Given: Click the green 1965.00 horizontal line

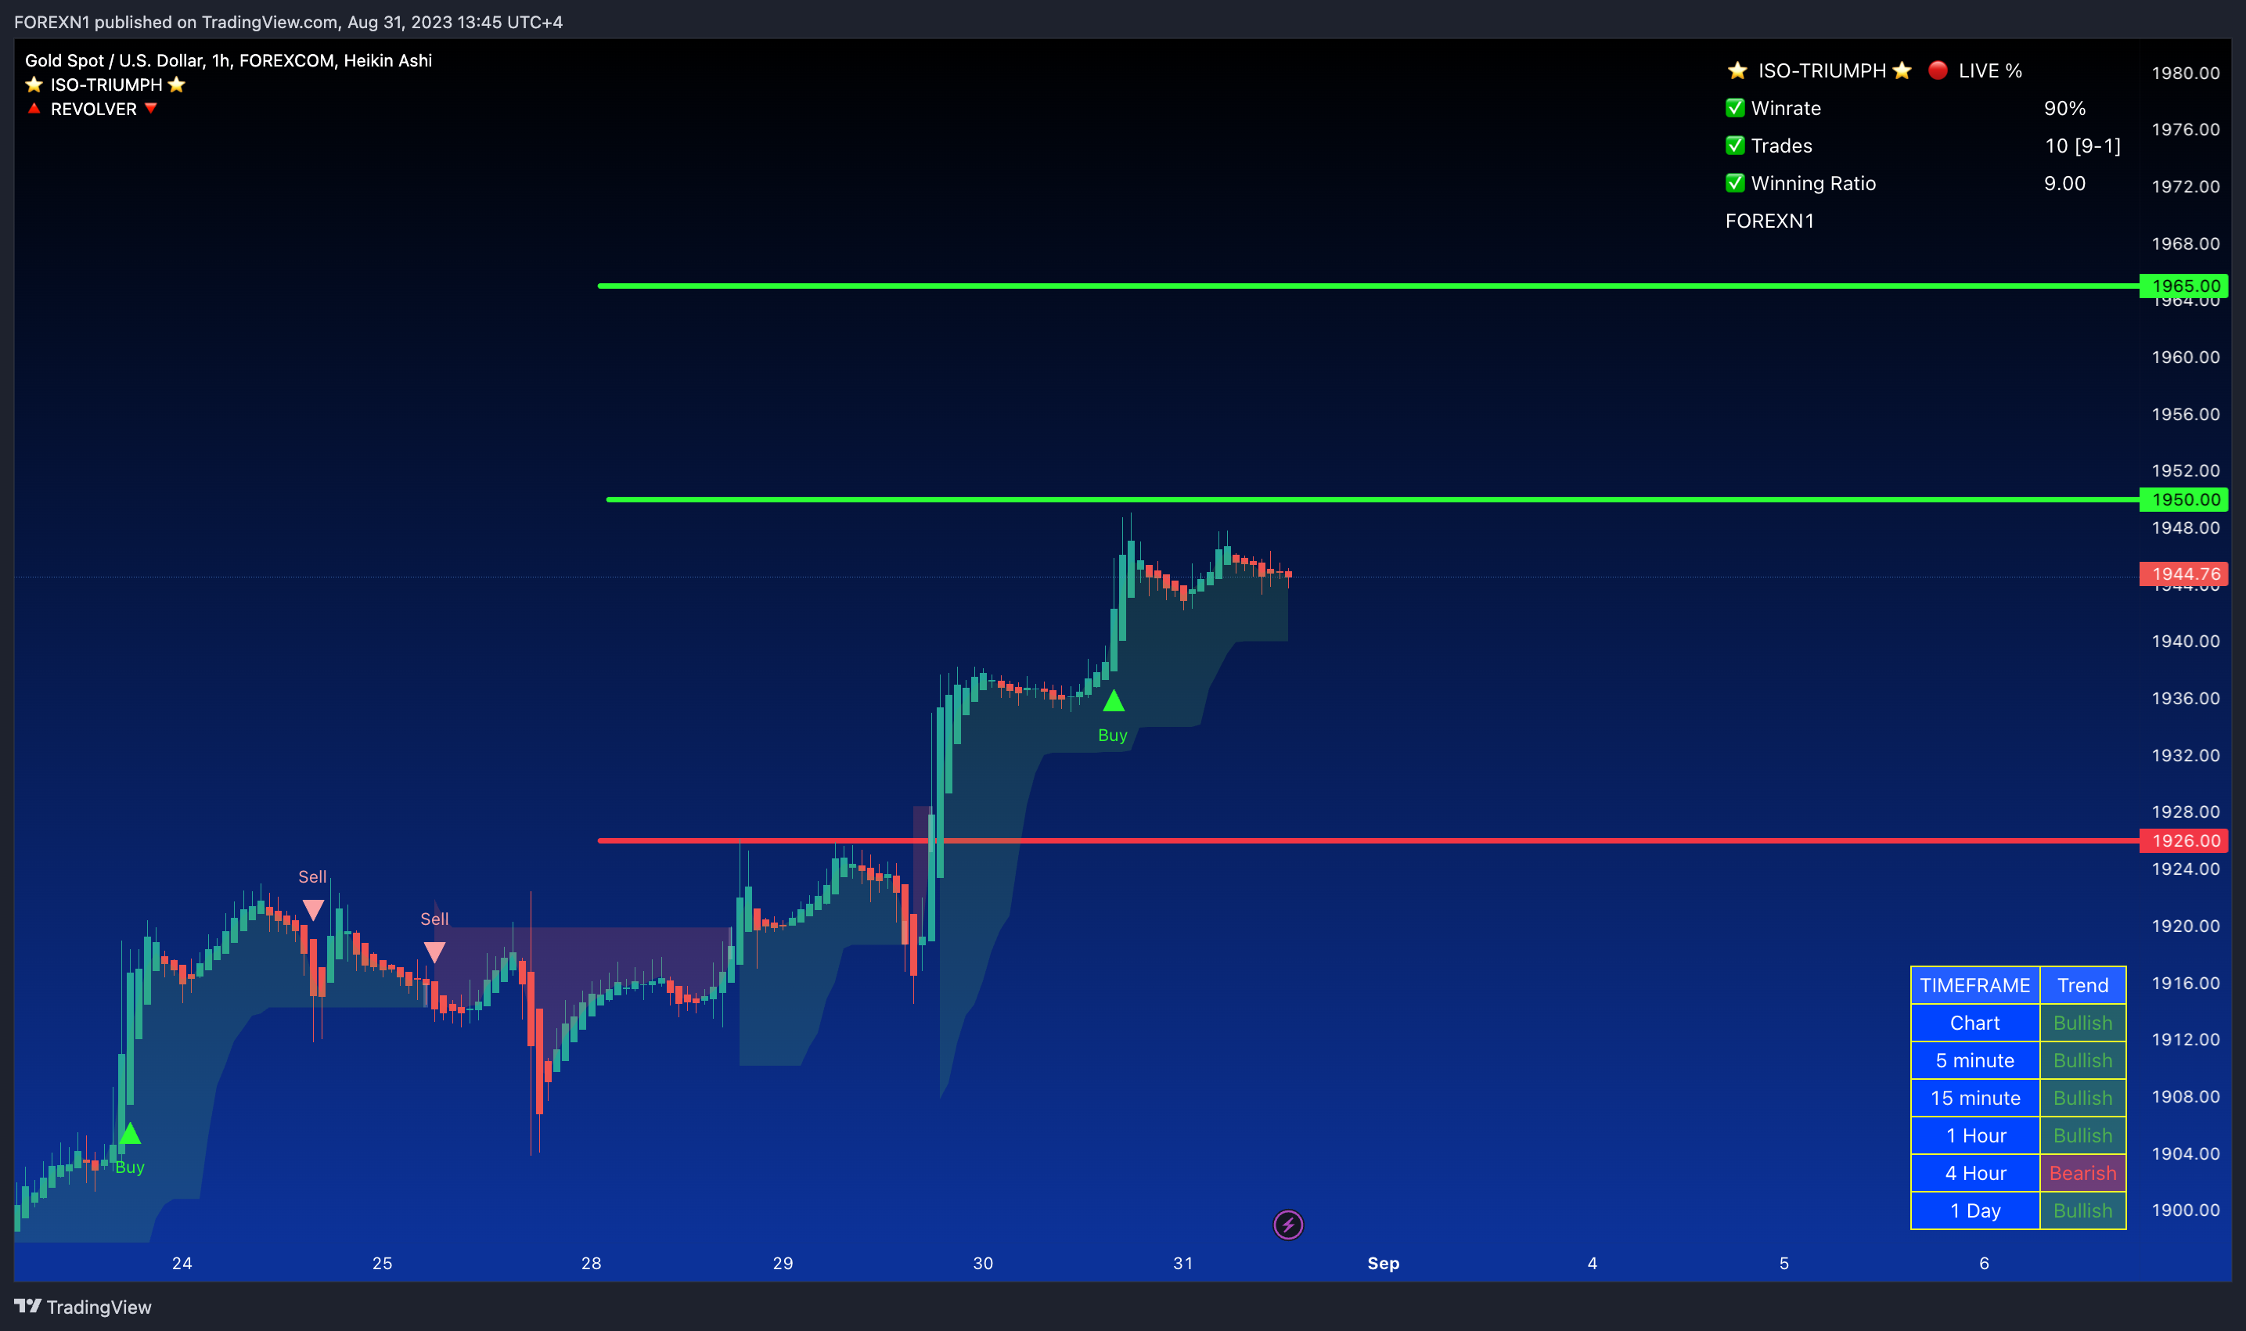Looking at the screenshot, I should pos(1368,286).
